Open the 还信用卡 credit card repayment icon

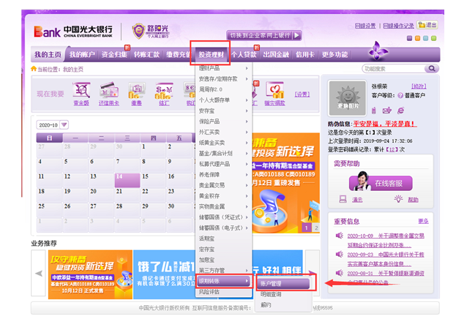coord(110,90)
